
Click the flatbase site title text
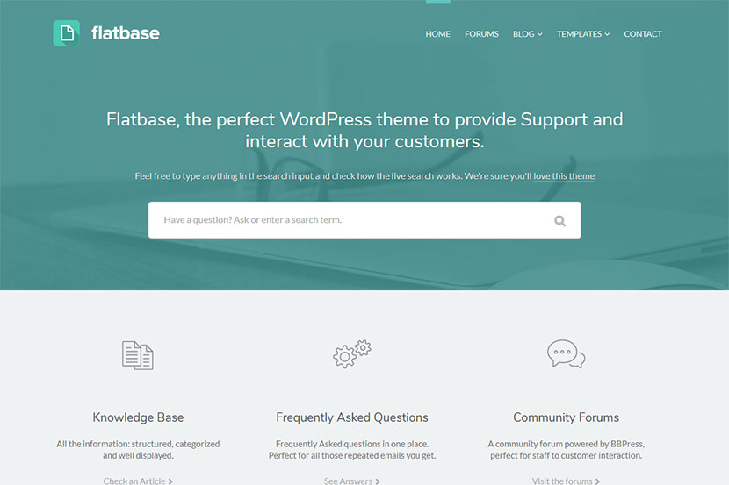[x=126, y=33]
